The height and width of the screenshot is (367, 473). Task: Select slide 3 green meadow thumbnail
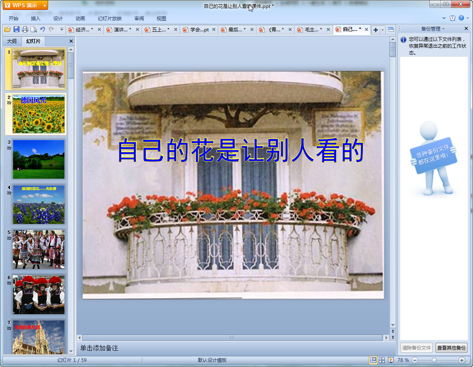tap(39, 159)
